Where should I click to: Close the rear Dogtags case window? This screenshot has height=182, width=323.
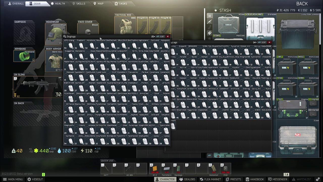coord(269,42)
